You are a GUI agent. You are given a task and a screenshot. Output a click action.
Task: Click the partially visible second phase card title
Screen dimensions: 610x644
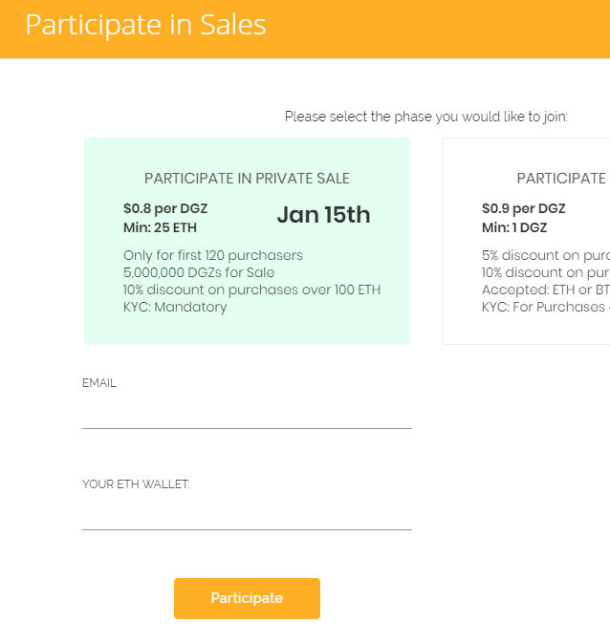[x=561, y=179]
